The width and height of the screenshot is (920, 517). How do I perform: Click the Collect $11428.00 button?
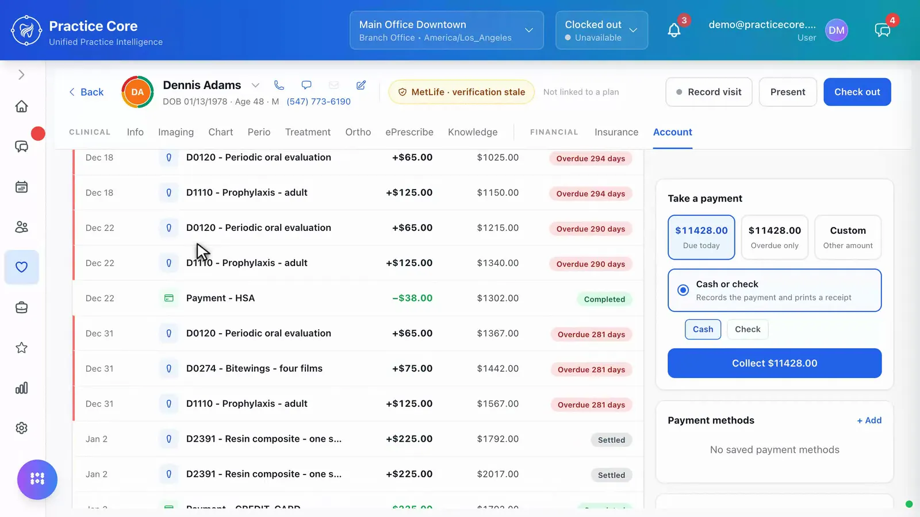click(774, 363)
